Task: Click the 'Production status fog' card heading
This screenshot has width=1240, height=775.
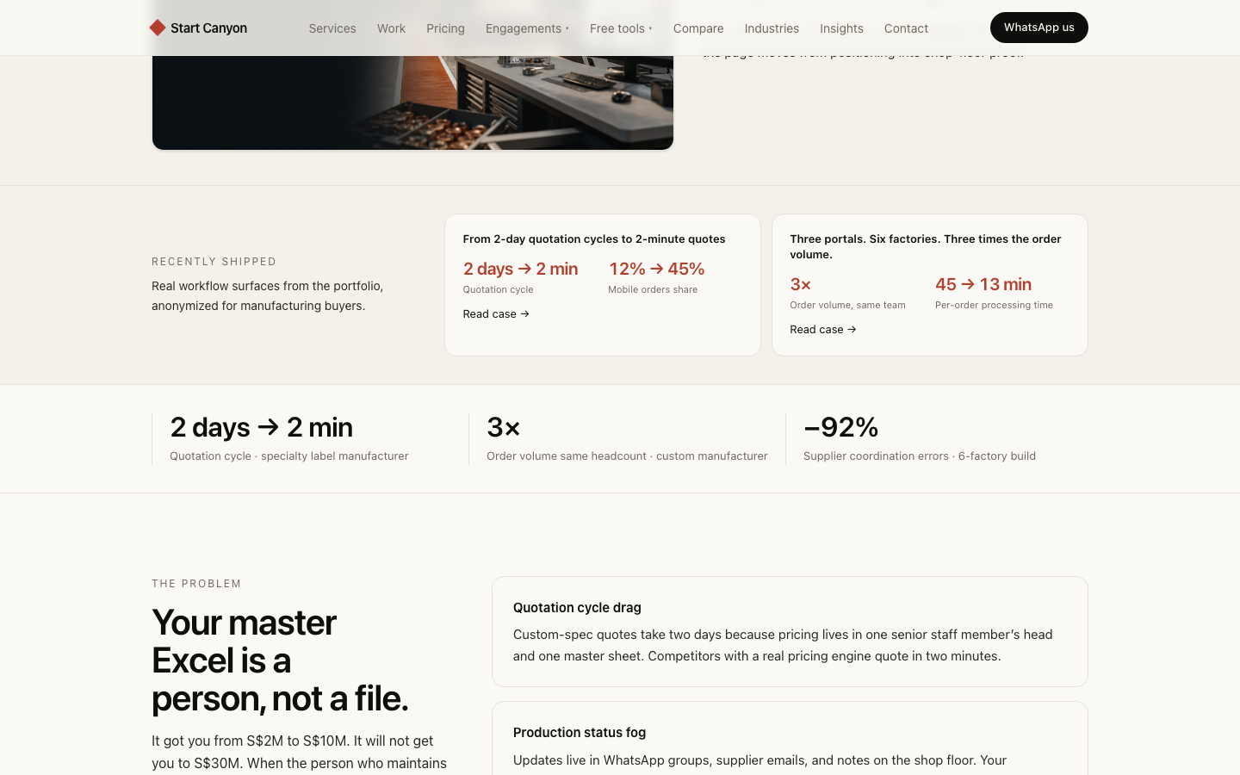Action: pos(580,732)
